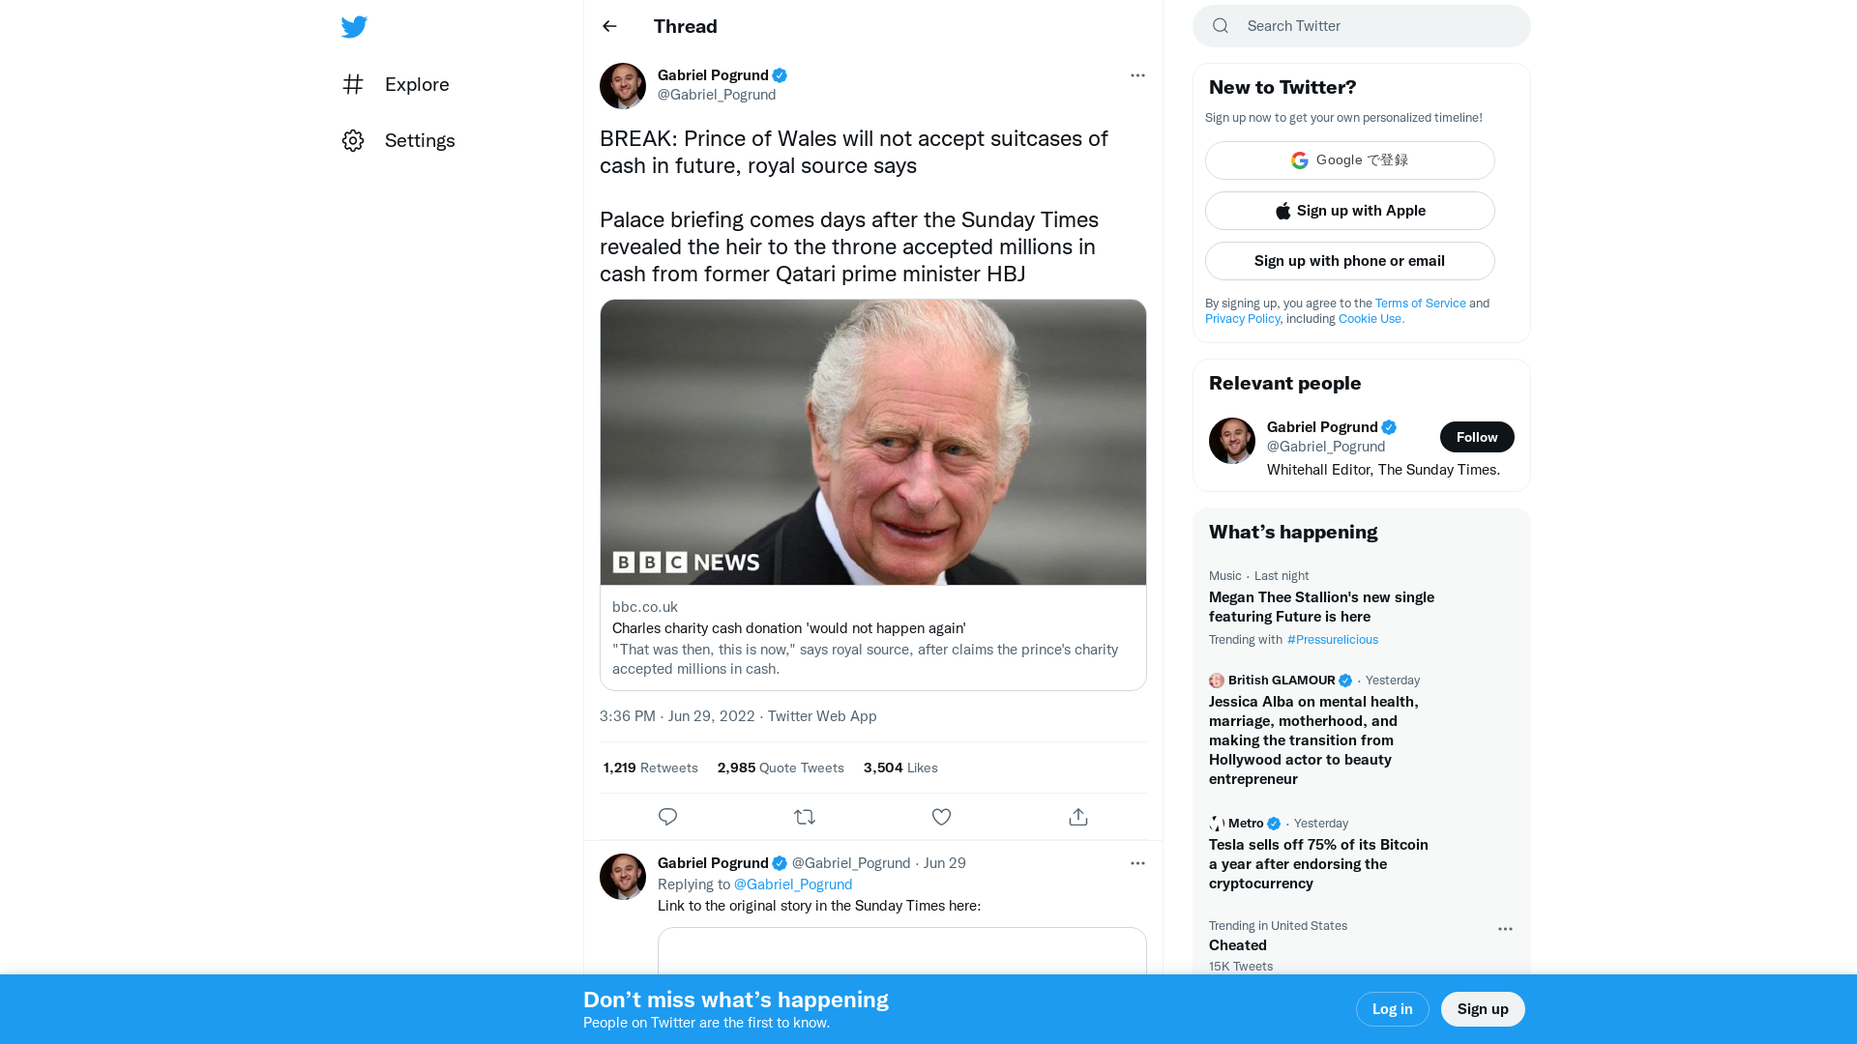Open more options on the main tweet
The image size is (1857, 1044).
tap(1137, 75)
